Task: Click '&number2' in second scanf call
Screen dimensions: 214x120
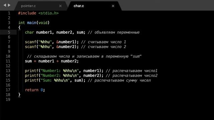Action: point(65,47)
